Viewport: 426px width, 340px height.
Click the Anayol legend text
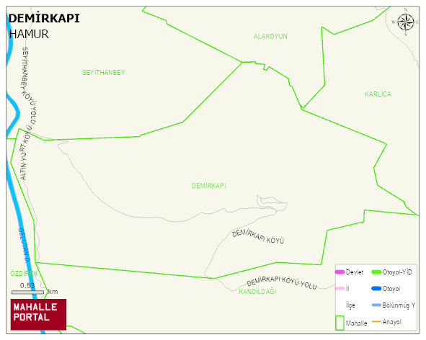[392, 322]
